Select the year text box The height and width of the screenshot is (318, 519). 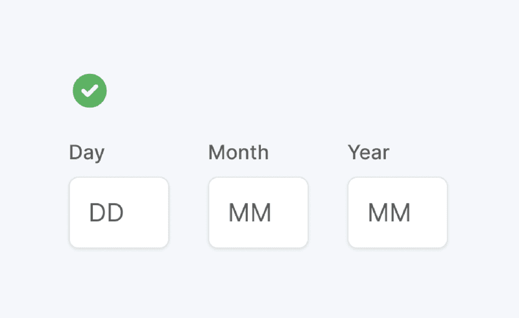pos(398,212)
